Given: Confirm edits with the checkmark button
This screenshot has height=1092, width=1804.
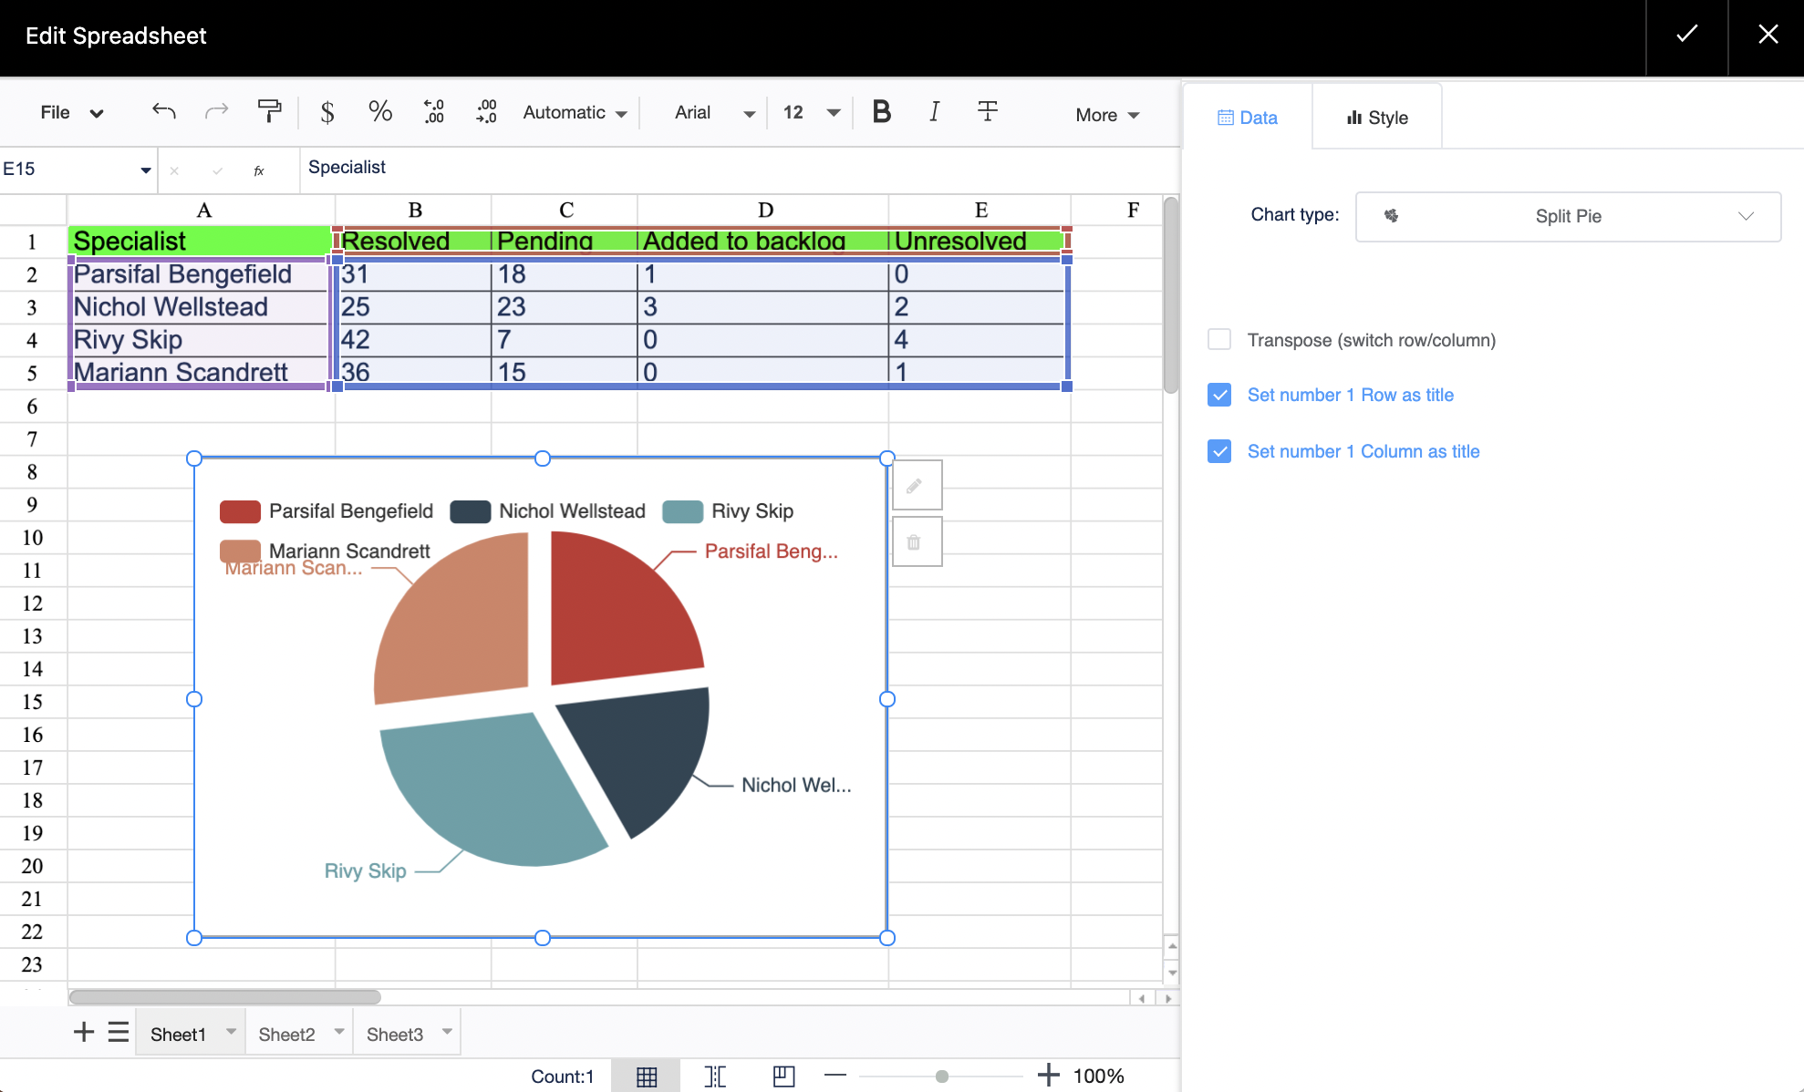Looking at the screenshot, I should coord(1686,35).
